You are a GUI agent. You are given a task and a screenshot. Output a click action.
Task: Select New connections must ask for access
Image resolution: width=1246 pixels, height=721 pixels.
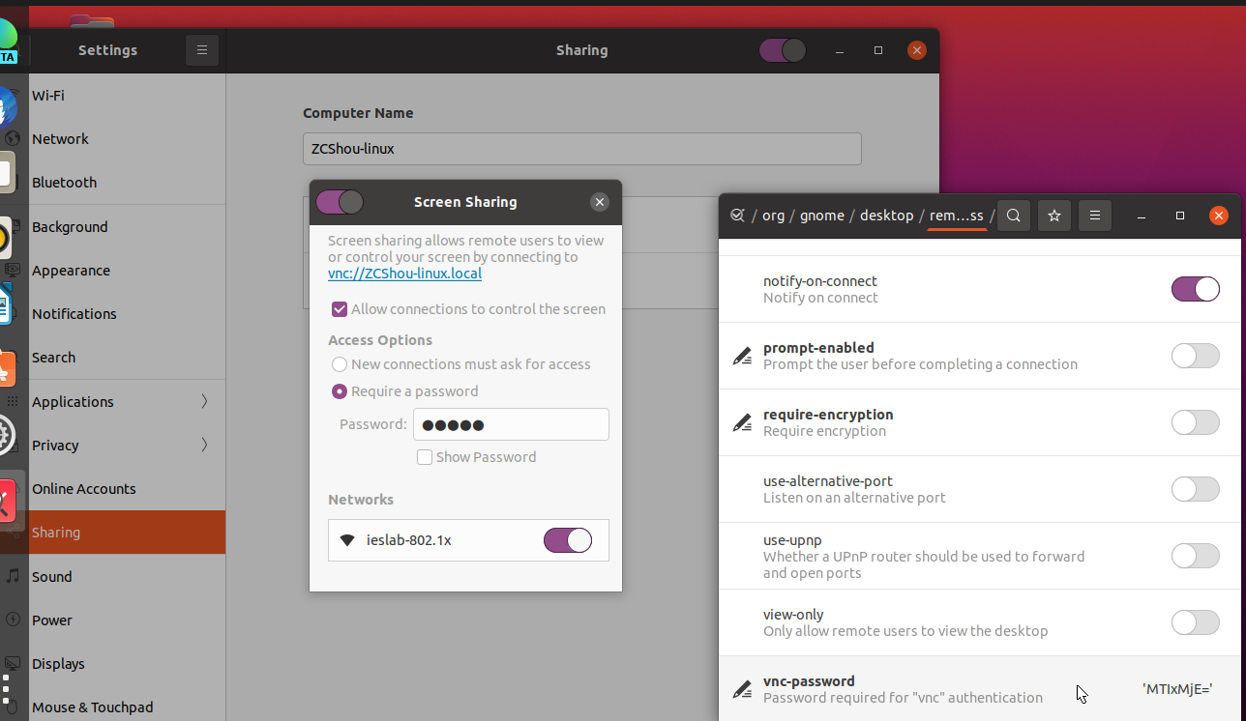tap(340, 364)
